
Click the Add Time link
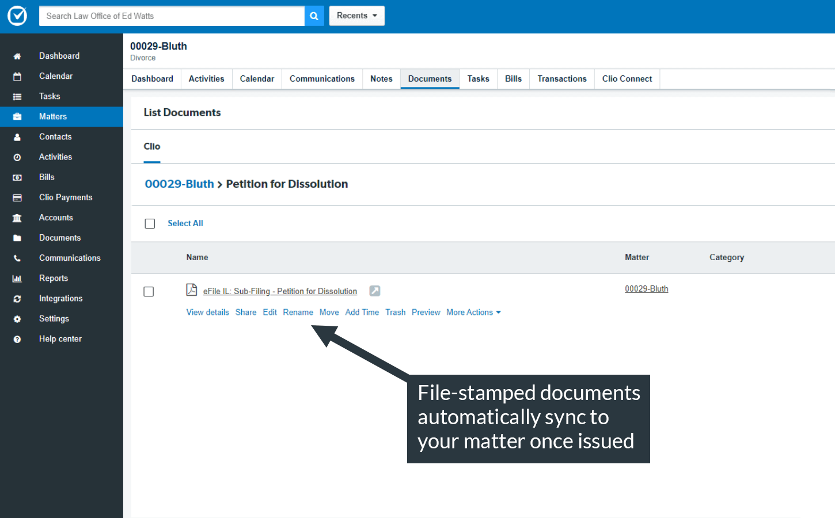(x=362, y=313)
